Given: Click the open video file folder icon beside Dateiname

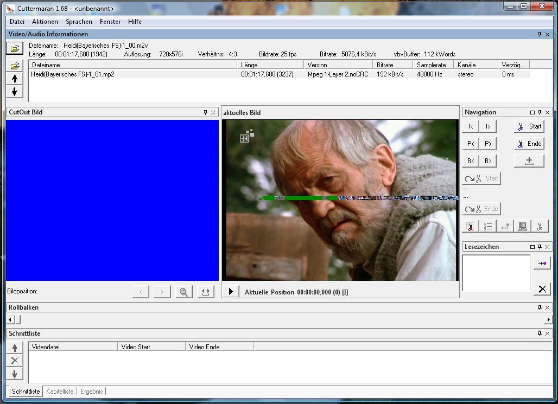Looking at the screenshot, I should (15, 48).
